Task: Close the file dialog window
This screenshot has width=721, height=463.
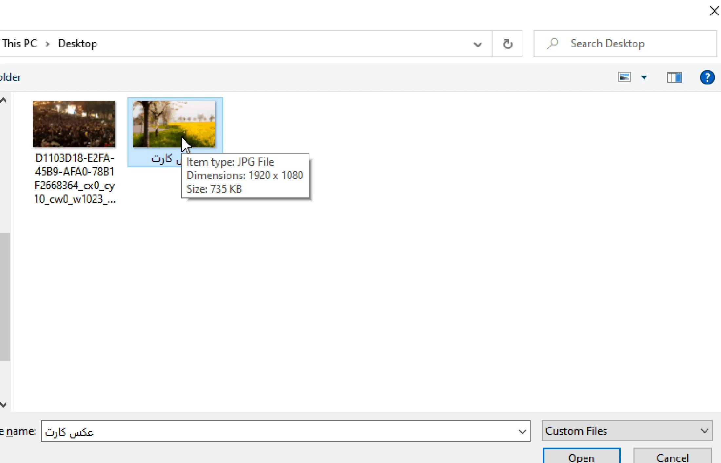Action: [x=714, y=11]
